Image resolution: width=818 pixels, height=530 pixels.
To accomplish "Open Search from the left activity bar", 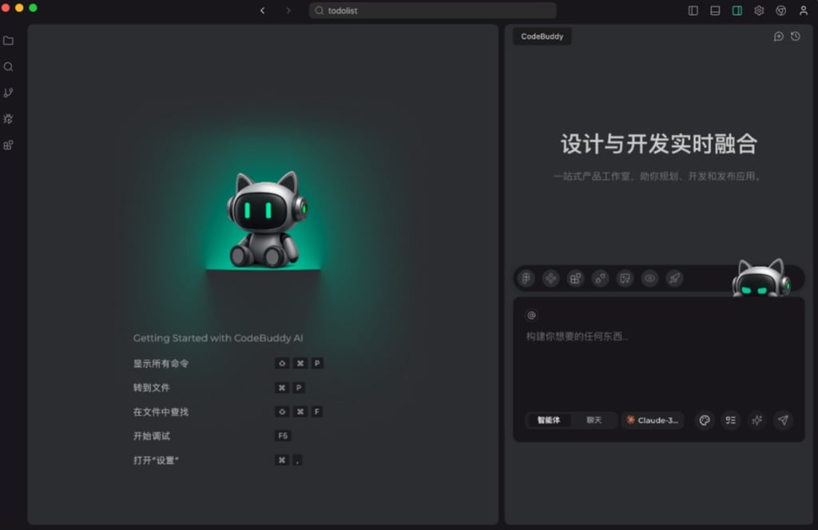I will coord(8,66).
